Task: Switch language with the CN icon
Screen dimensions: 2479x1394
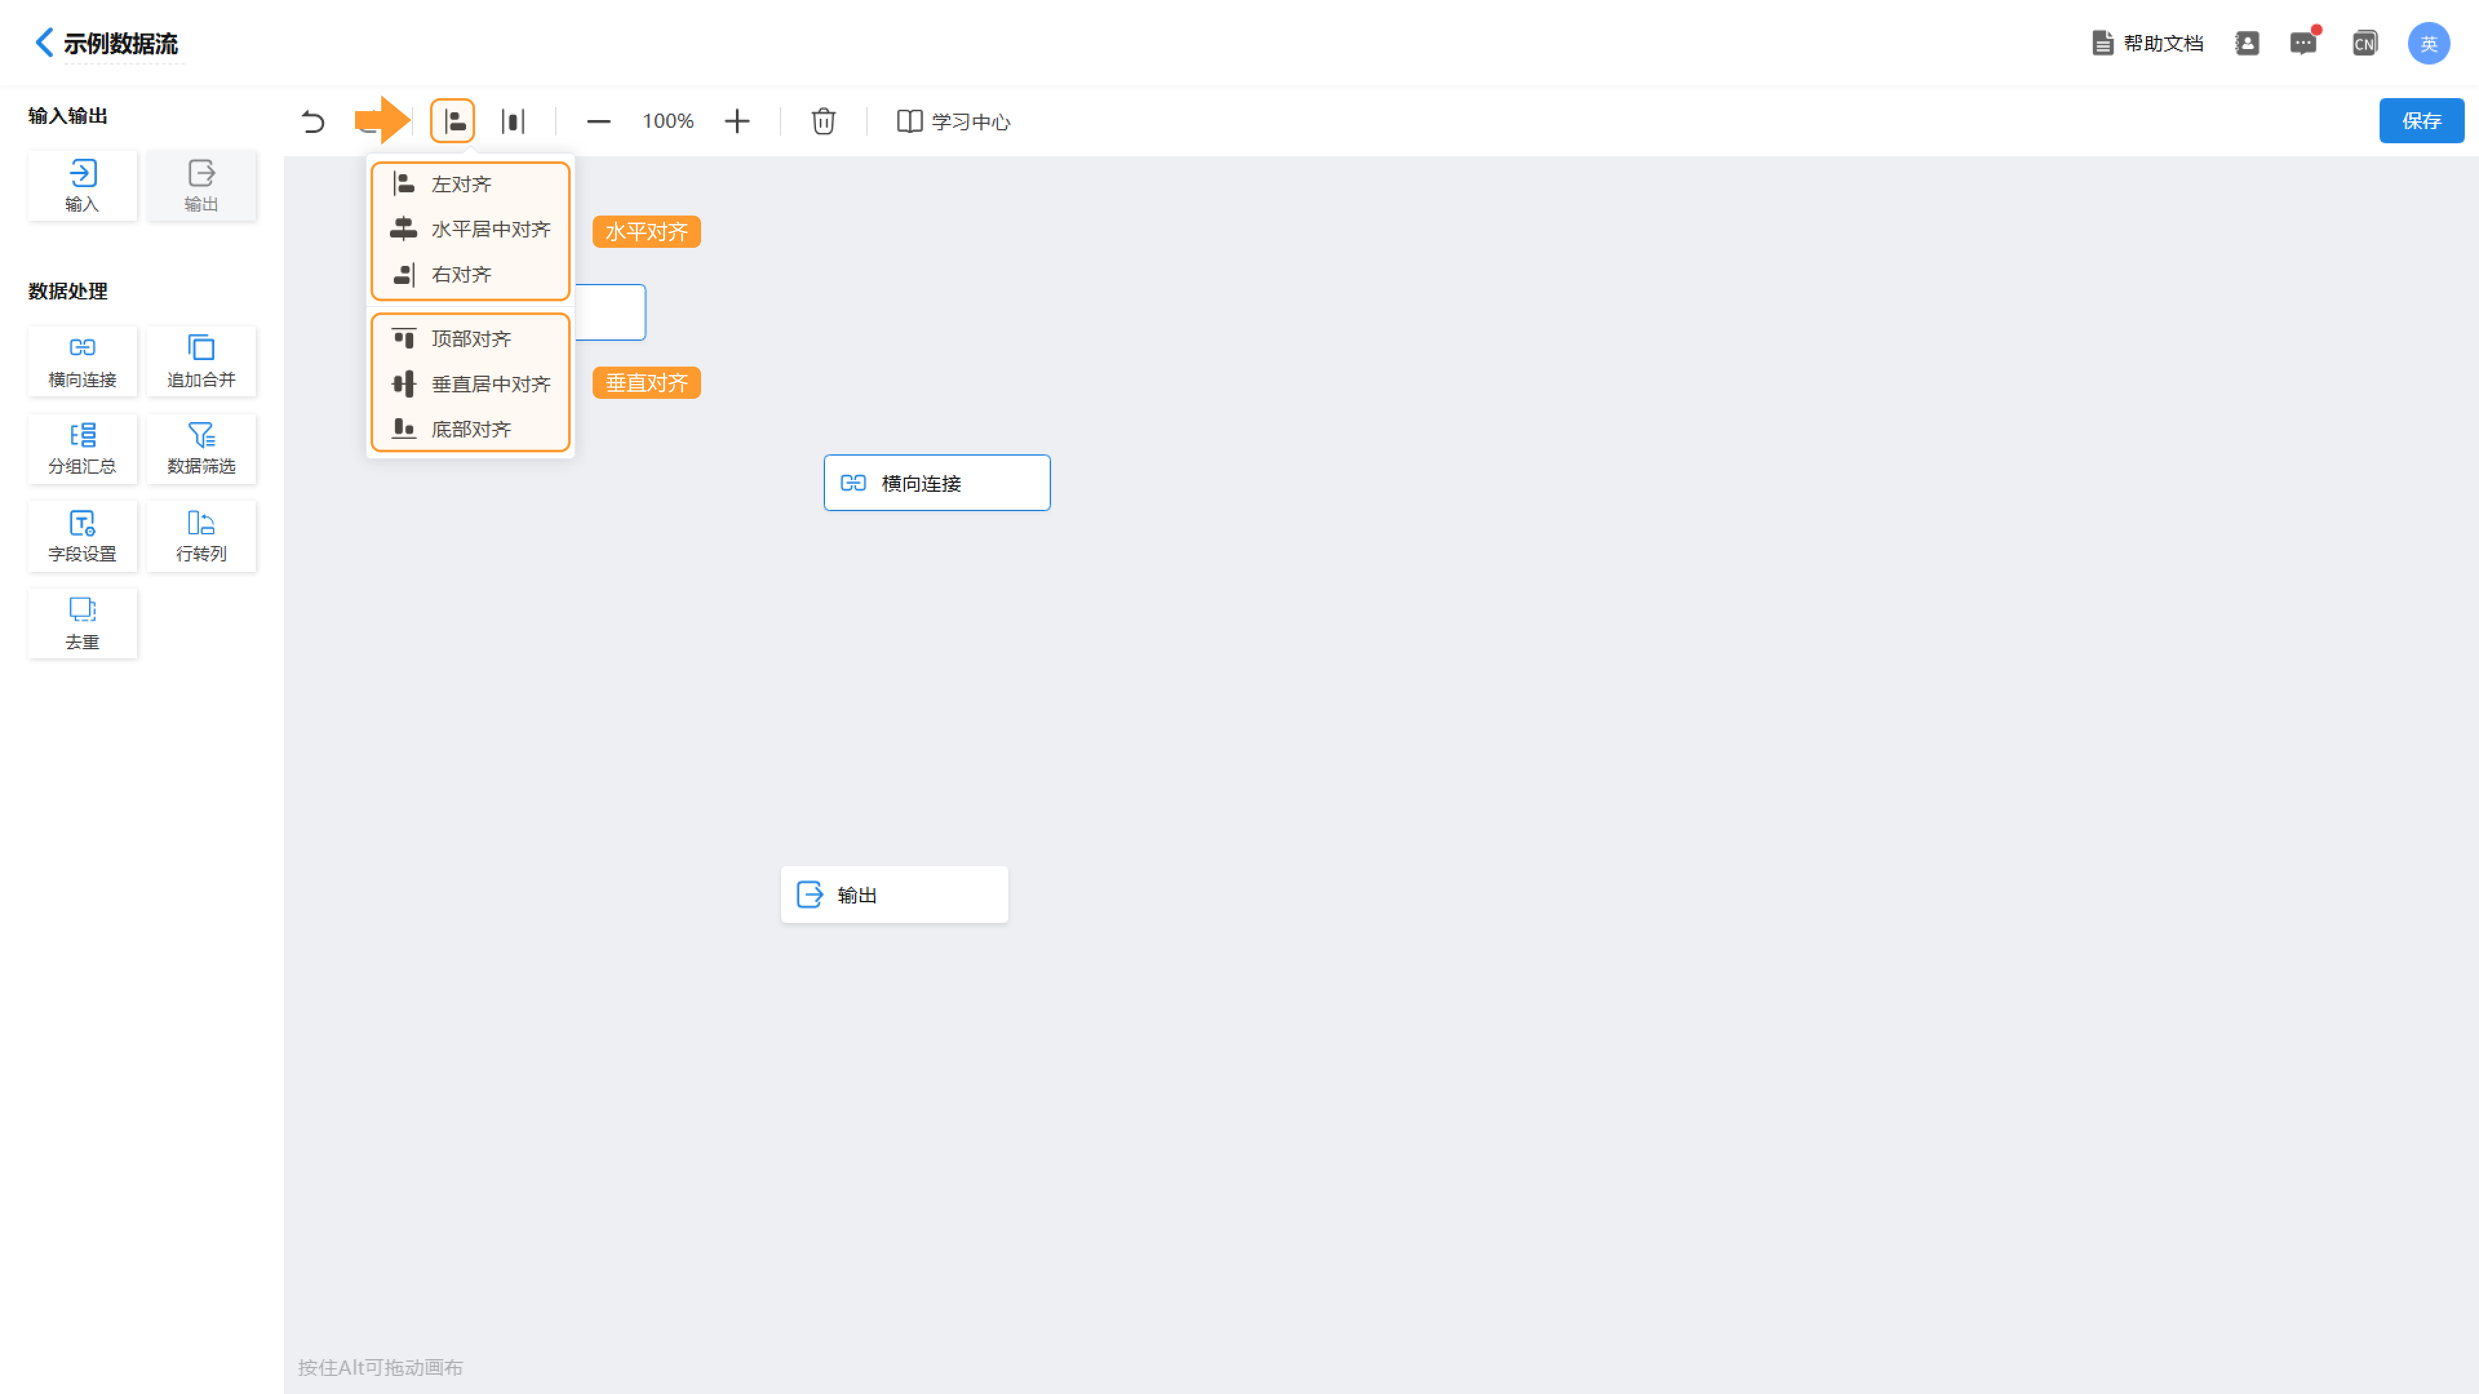Action: tap(2365, 43)
